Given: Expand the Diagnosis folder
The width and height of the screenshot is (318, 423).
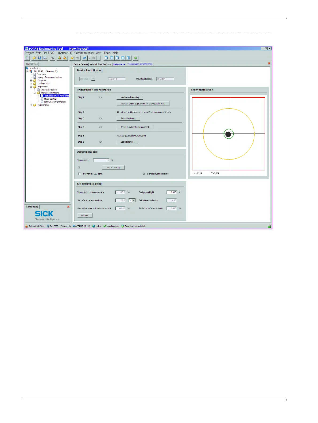Looking at the screenshot, I should coord(31,80).
